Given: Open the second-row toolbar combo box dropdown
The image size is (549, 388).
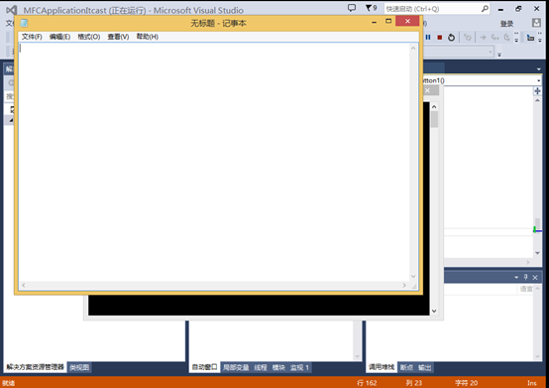Looking at the screenshot, I should (x=491, y=53).
